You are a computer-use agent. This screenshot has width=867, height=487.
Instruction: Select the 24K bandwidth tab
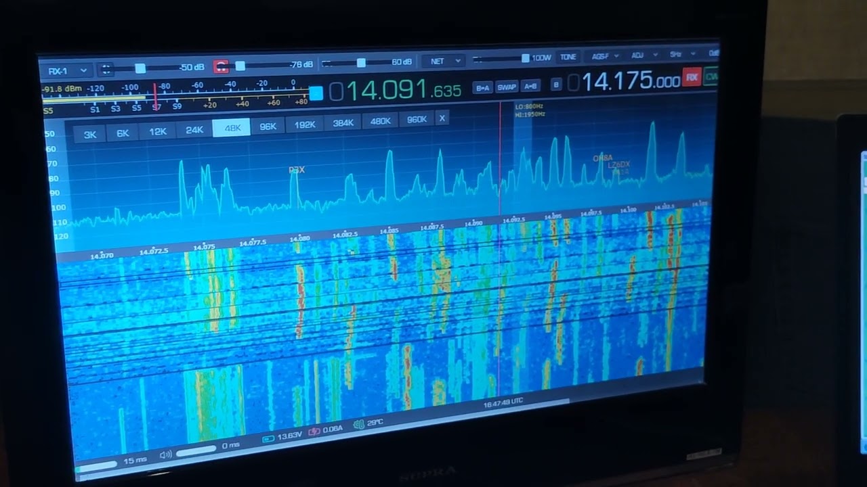coord(194,129)
